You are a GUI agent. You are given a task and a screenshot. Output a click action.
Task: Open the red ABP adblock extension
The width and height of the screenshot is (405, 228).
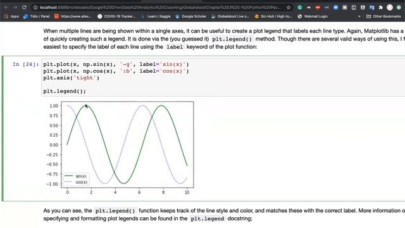coord(318,8)
